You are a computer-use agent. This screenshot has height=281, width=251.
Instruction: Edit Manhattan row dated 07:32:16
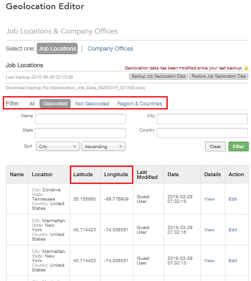233,230
